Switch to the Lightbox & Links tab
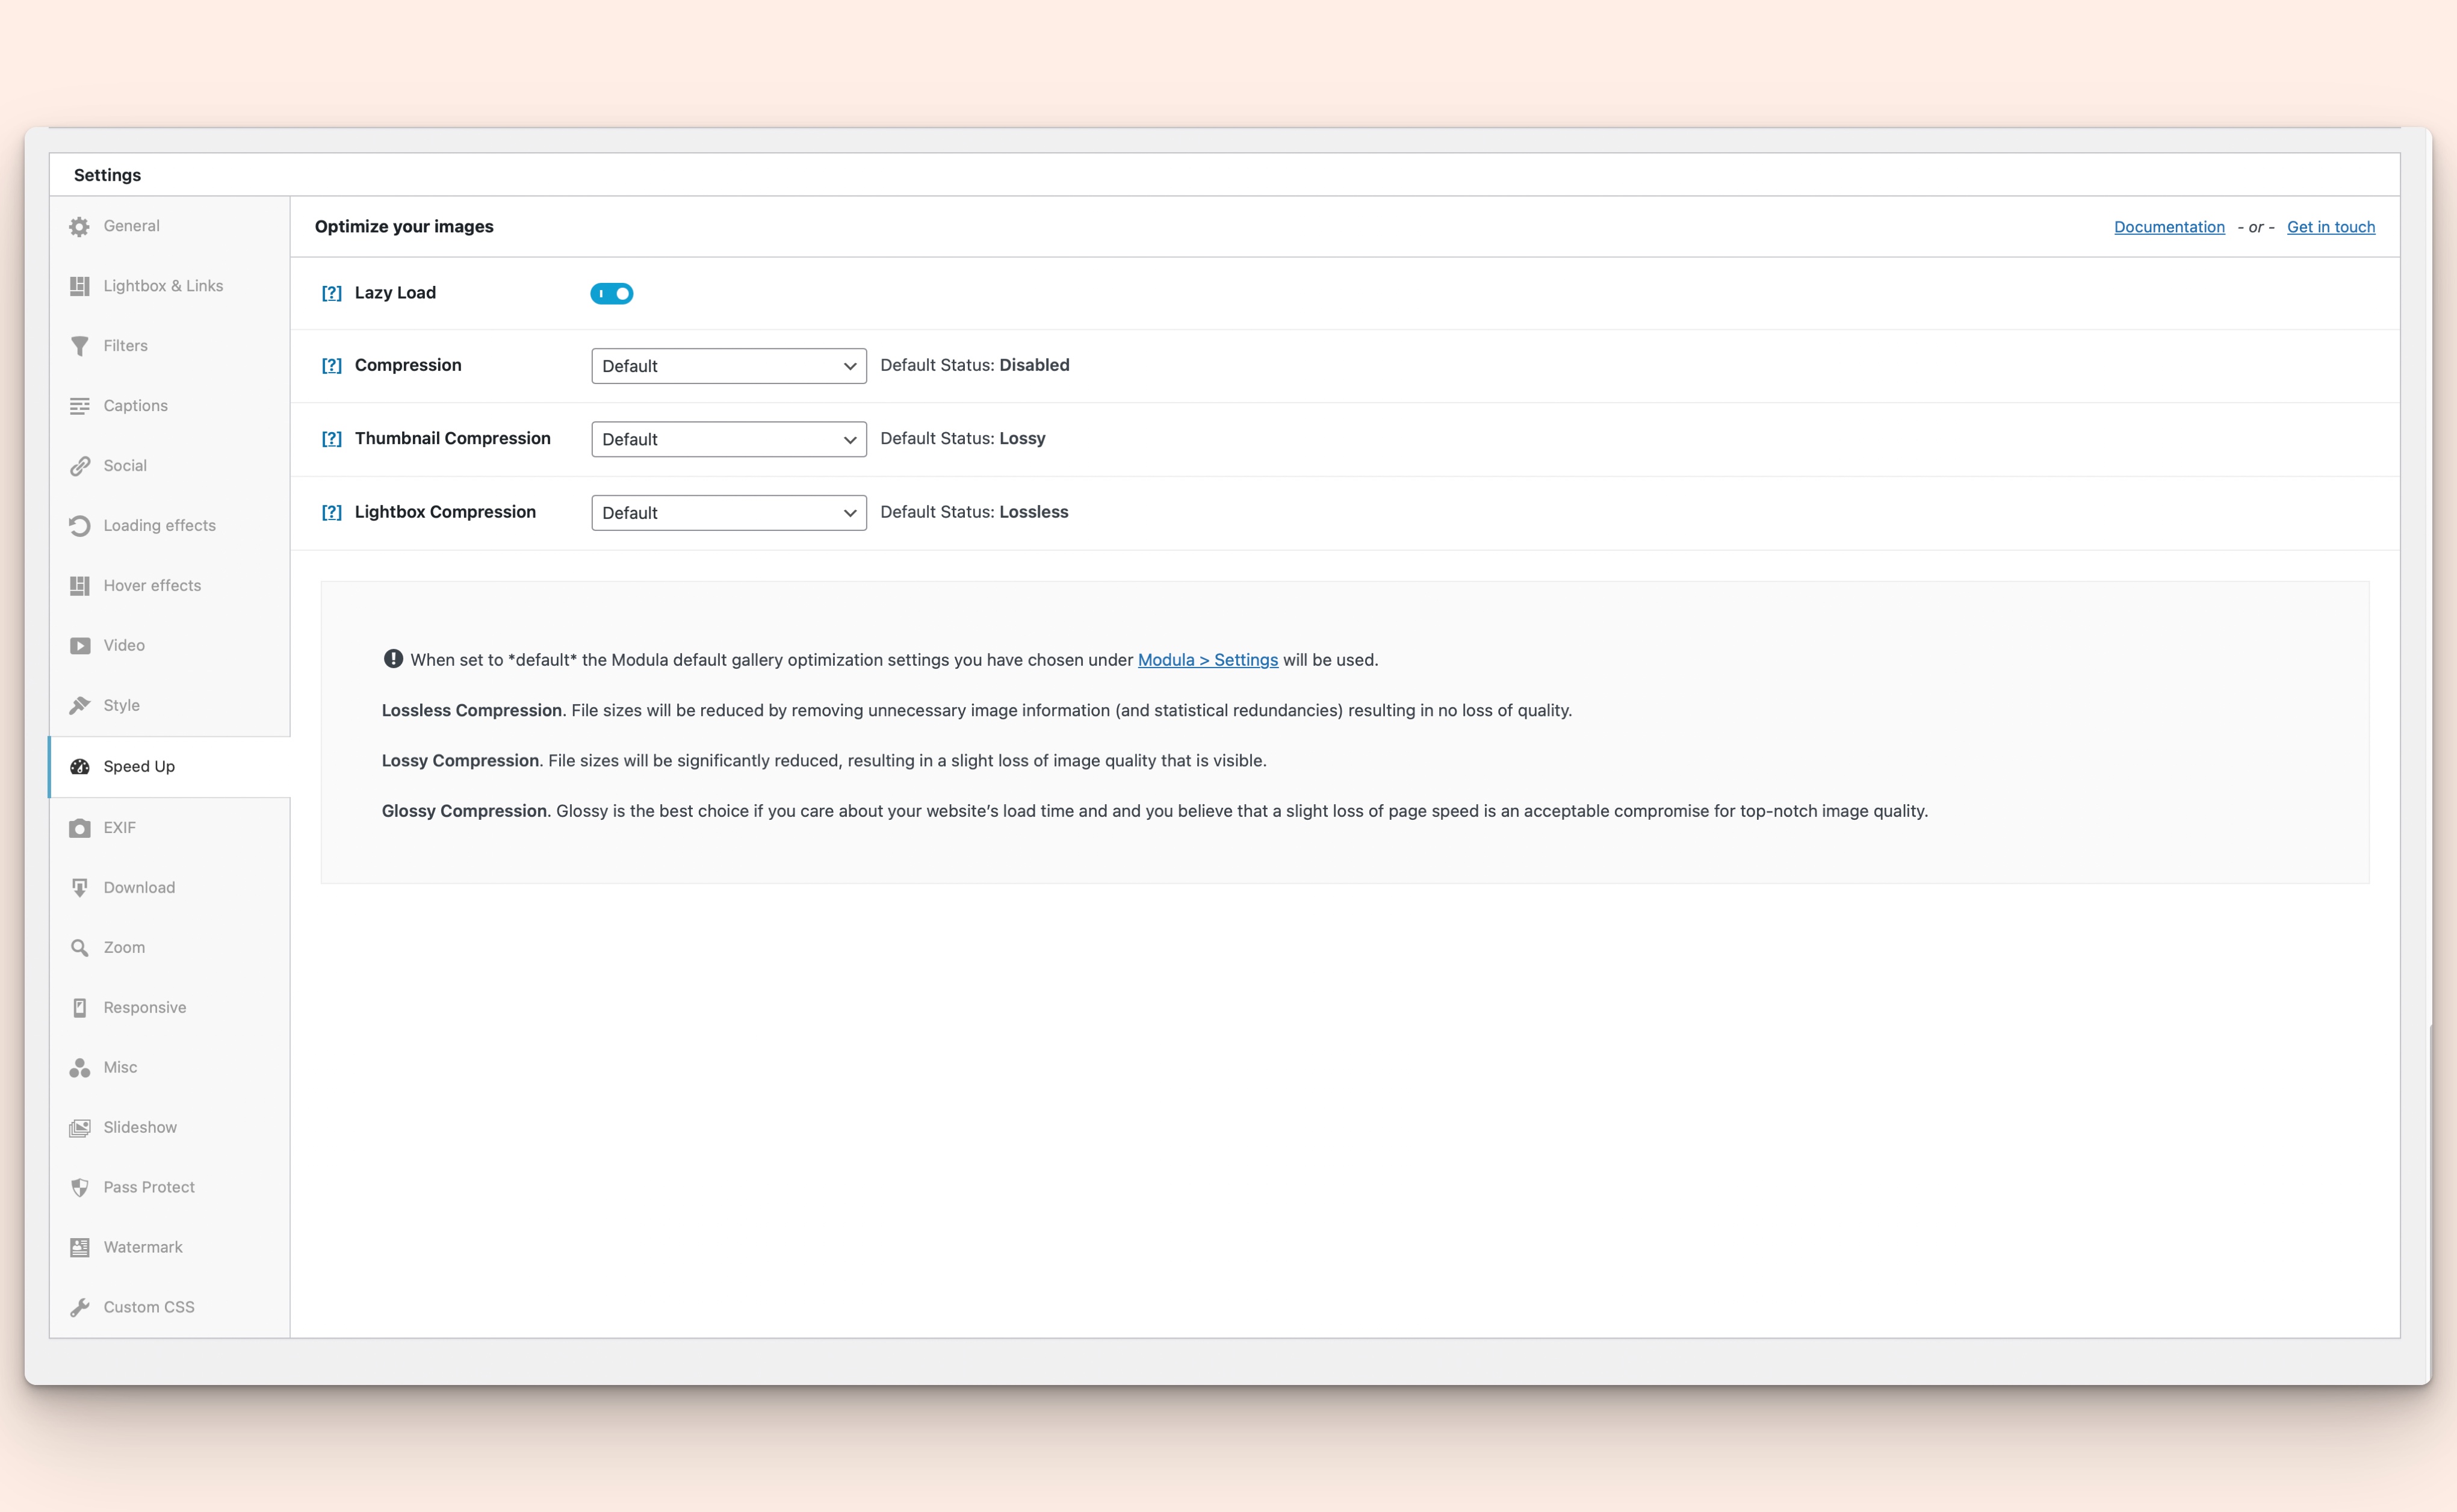This screenshot has height=1512, width=2457. tap(170, 286)
